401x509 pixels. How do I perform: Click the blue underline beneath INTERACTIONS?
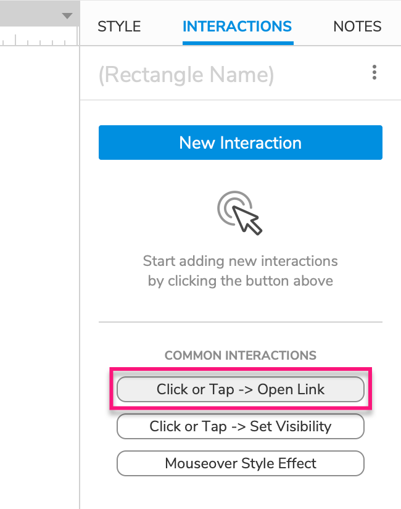pyautogui.click(x=238, y=44)
